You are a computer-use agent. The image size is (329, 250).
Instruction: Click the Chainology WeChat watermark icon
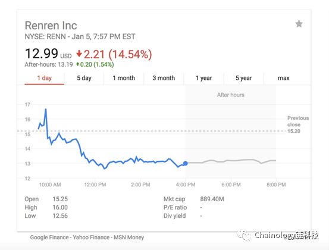click(x=243, y=235)
